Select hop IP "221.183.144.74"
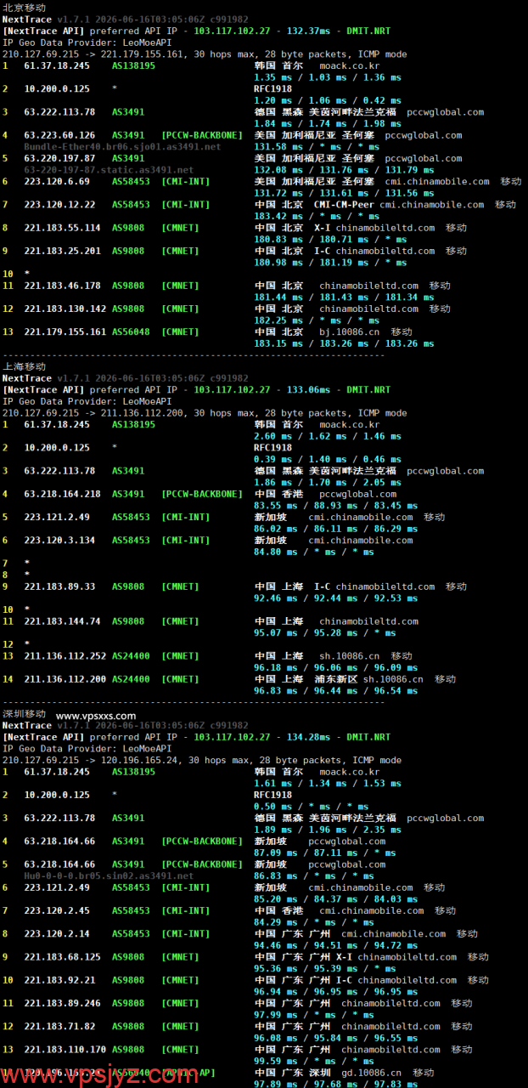This screenshot has height=1088, width=528. (x=62, y=621)
